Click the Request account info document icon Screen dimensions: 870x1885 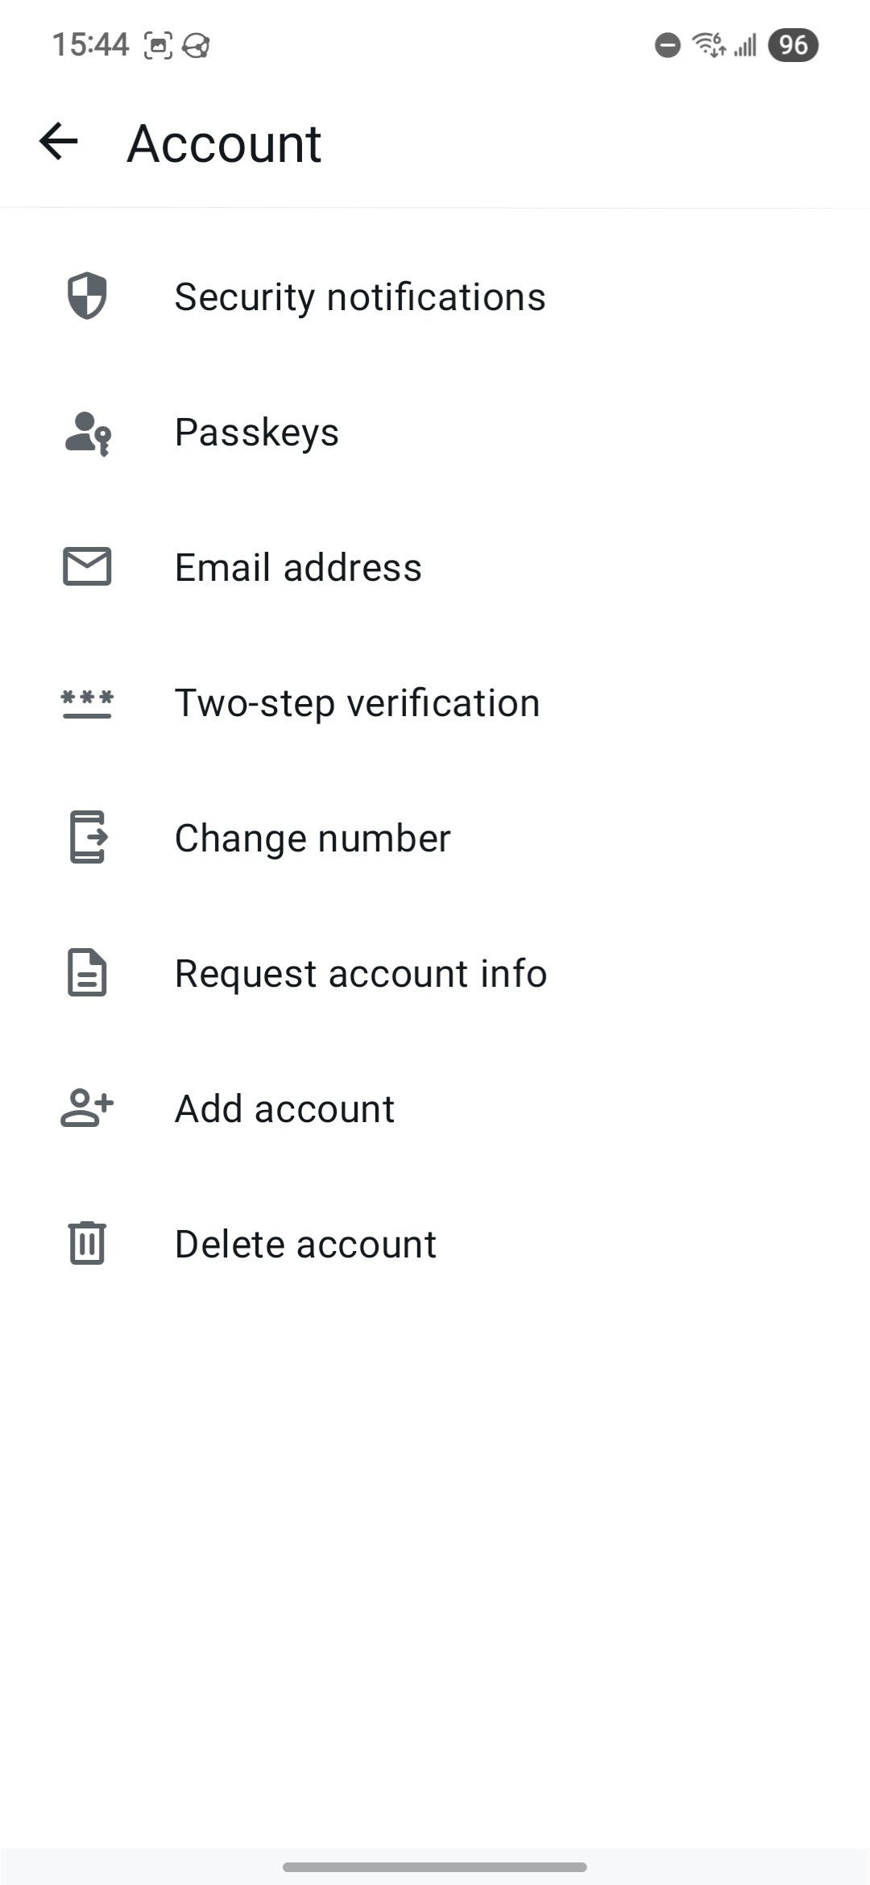pyautogui.click(x=86, y=973)
